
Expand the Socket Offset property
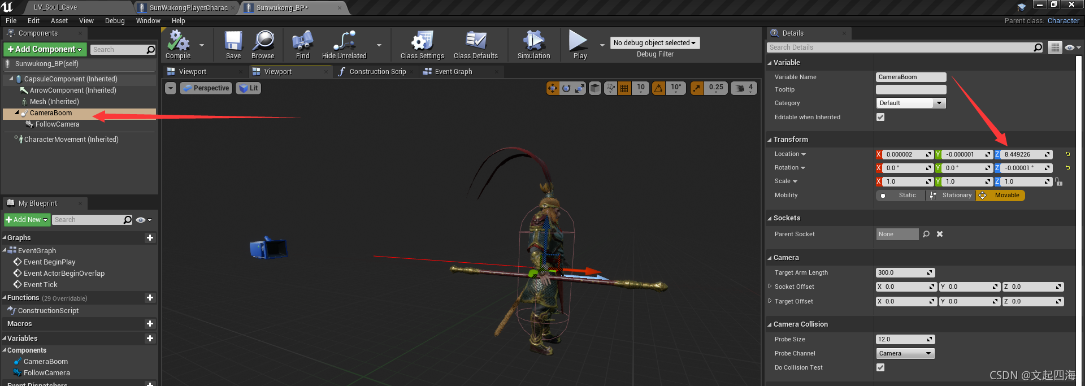click(x=770, y=287)
